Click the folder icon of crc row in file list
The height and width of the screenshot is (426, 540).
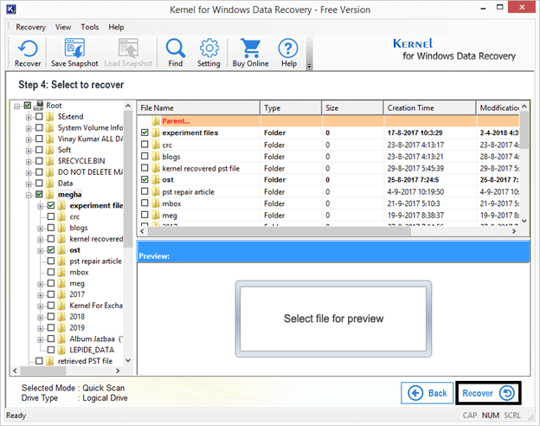pos(156,145)
